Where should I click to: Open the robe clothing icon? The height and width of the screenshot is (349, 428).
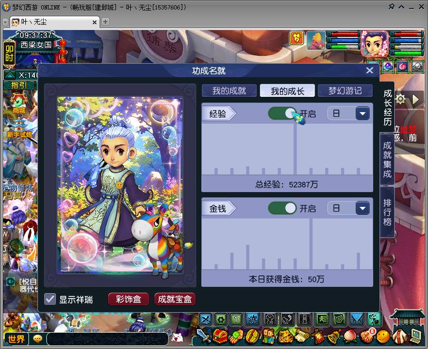[x=400, y=336]
